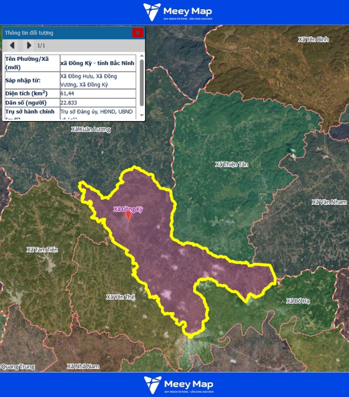Click the Meey Map logo in top header
349x397 pixels.
(x=178, y=12)
